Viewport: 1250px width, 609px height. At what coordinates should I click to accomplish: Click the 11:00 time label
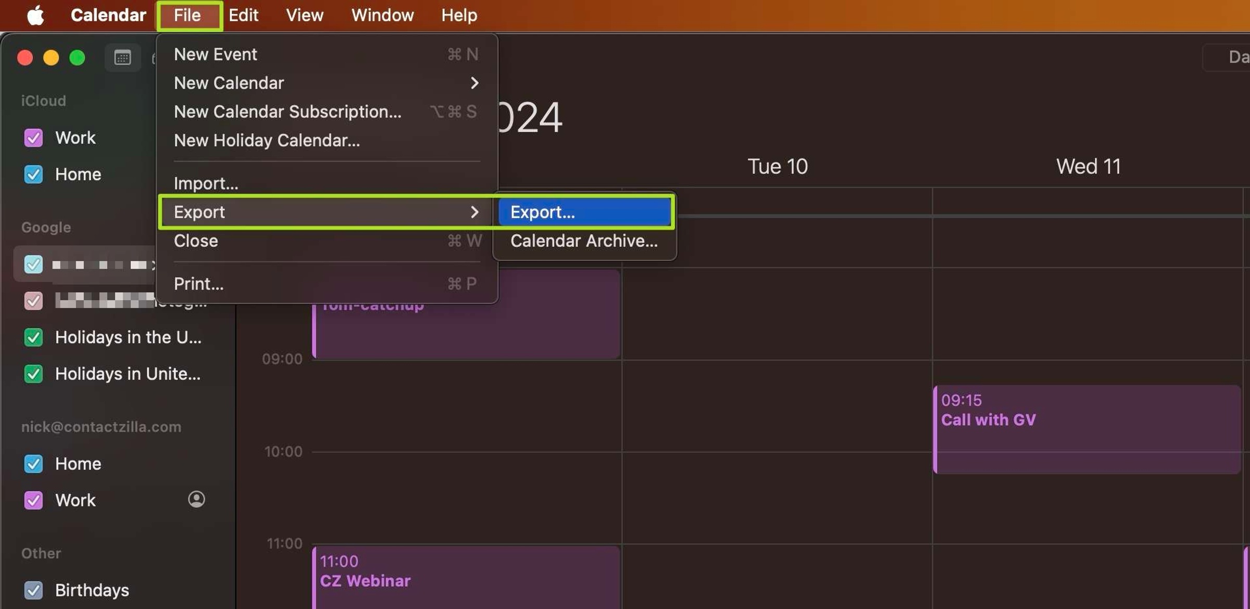click(284, 543)
